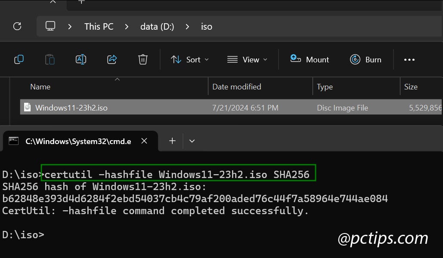Open a new terminal tab with plus button
The image size is (443, 258).
[172, 141]
